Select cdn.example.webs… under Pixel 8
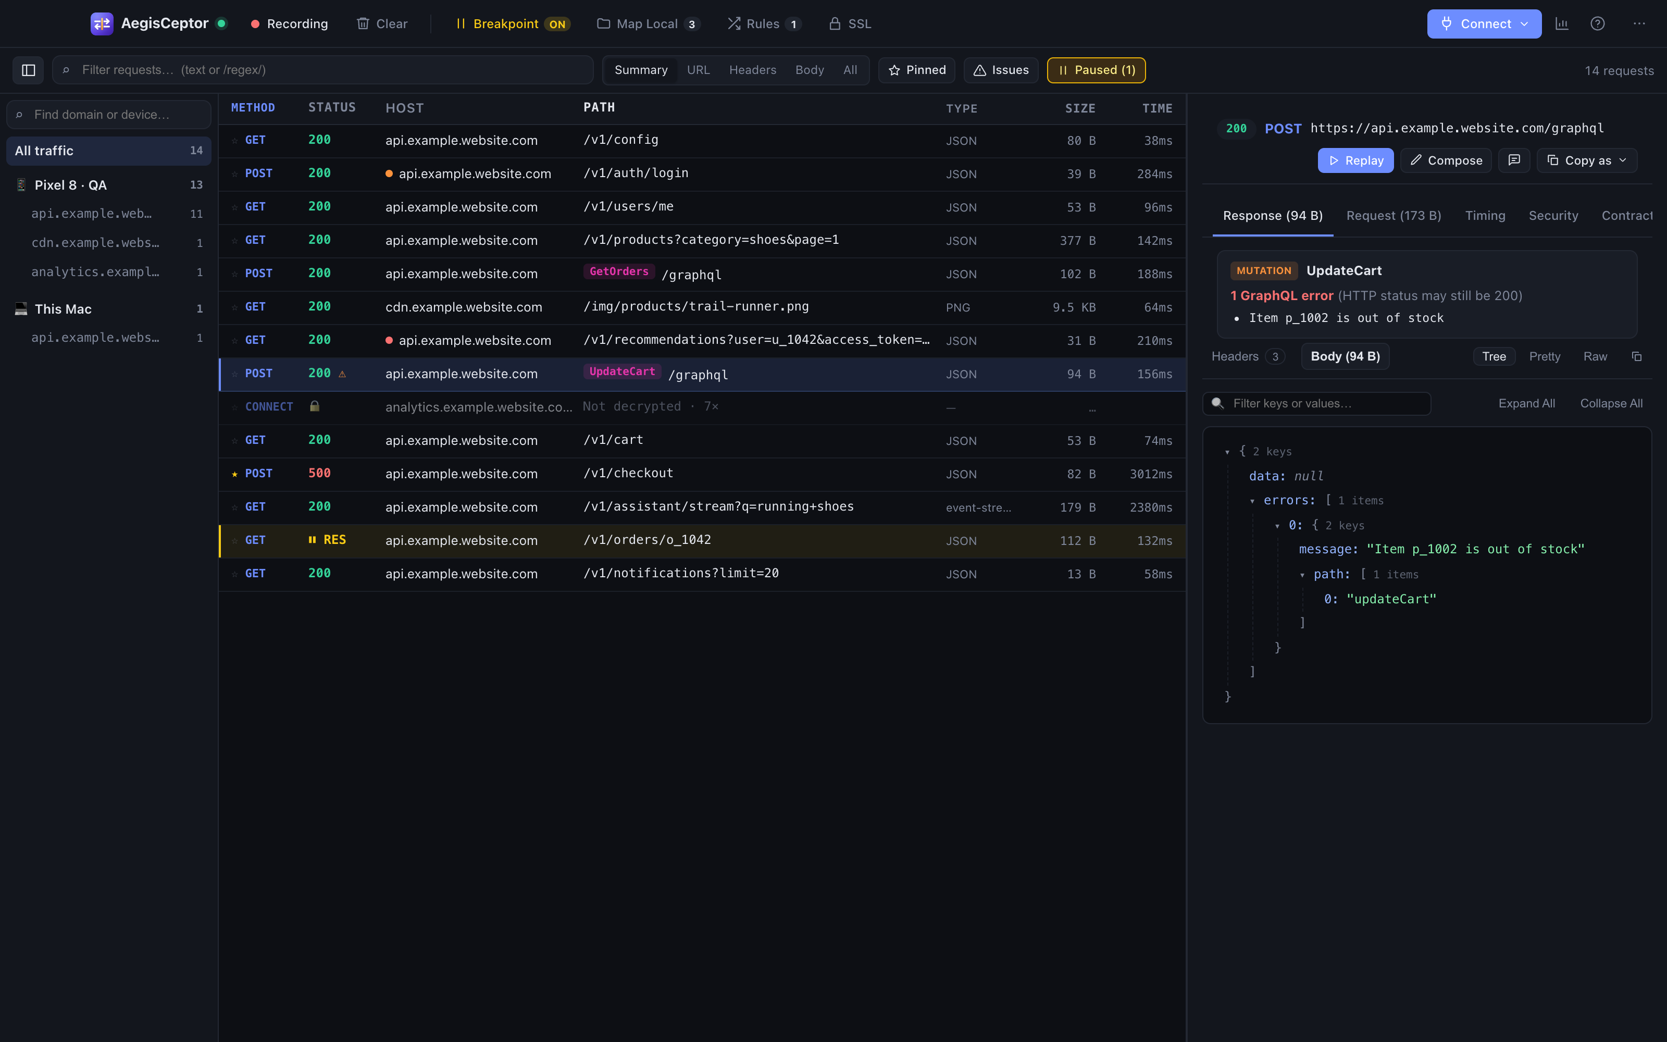The width and height of the screenshot is (1667, 1042). pyautogui.click(x=109, y=243)
